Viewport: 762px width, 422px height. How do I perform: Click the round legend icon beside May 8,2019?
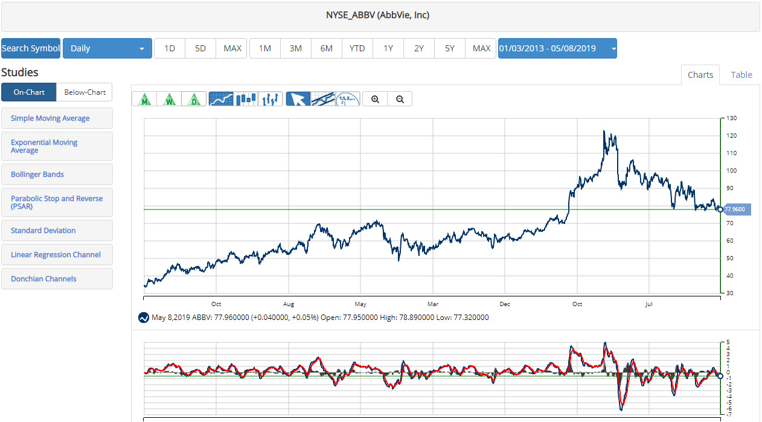pyautogui.click(x=144, y=317)
